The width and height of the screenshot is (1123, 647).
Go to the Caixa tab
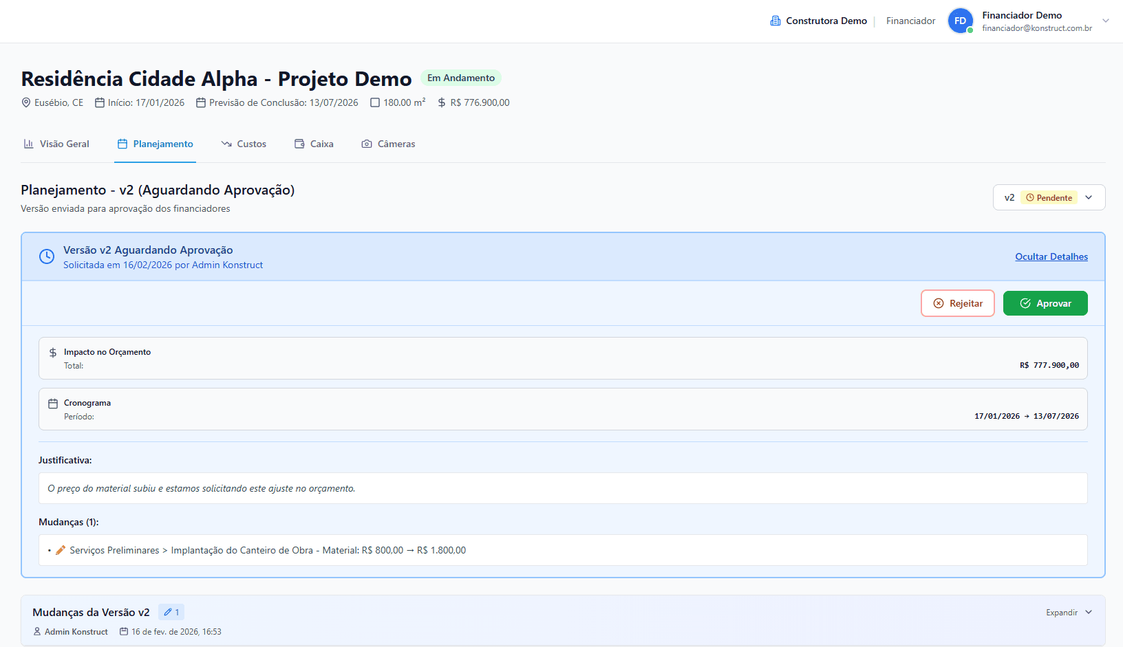pyautogui.click(x=314, y=144)
